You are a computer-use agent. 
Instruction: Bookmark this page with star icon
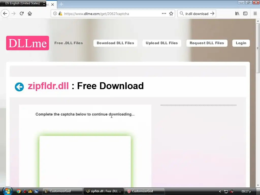171,14
